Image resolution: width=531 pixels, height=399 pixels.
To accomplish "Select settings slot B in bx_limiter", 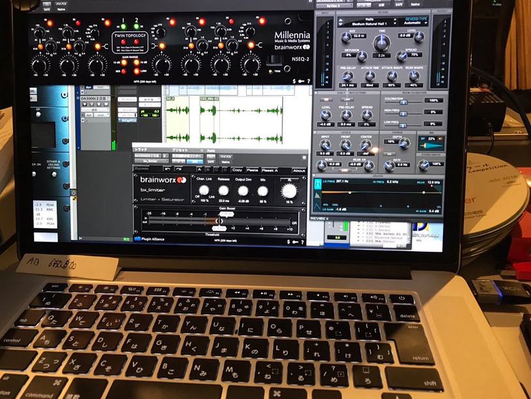I will point(208,170).
